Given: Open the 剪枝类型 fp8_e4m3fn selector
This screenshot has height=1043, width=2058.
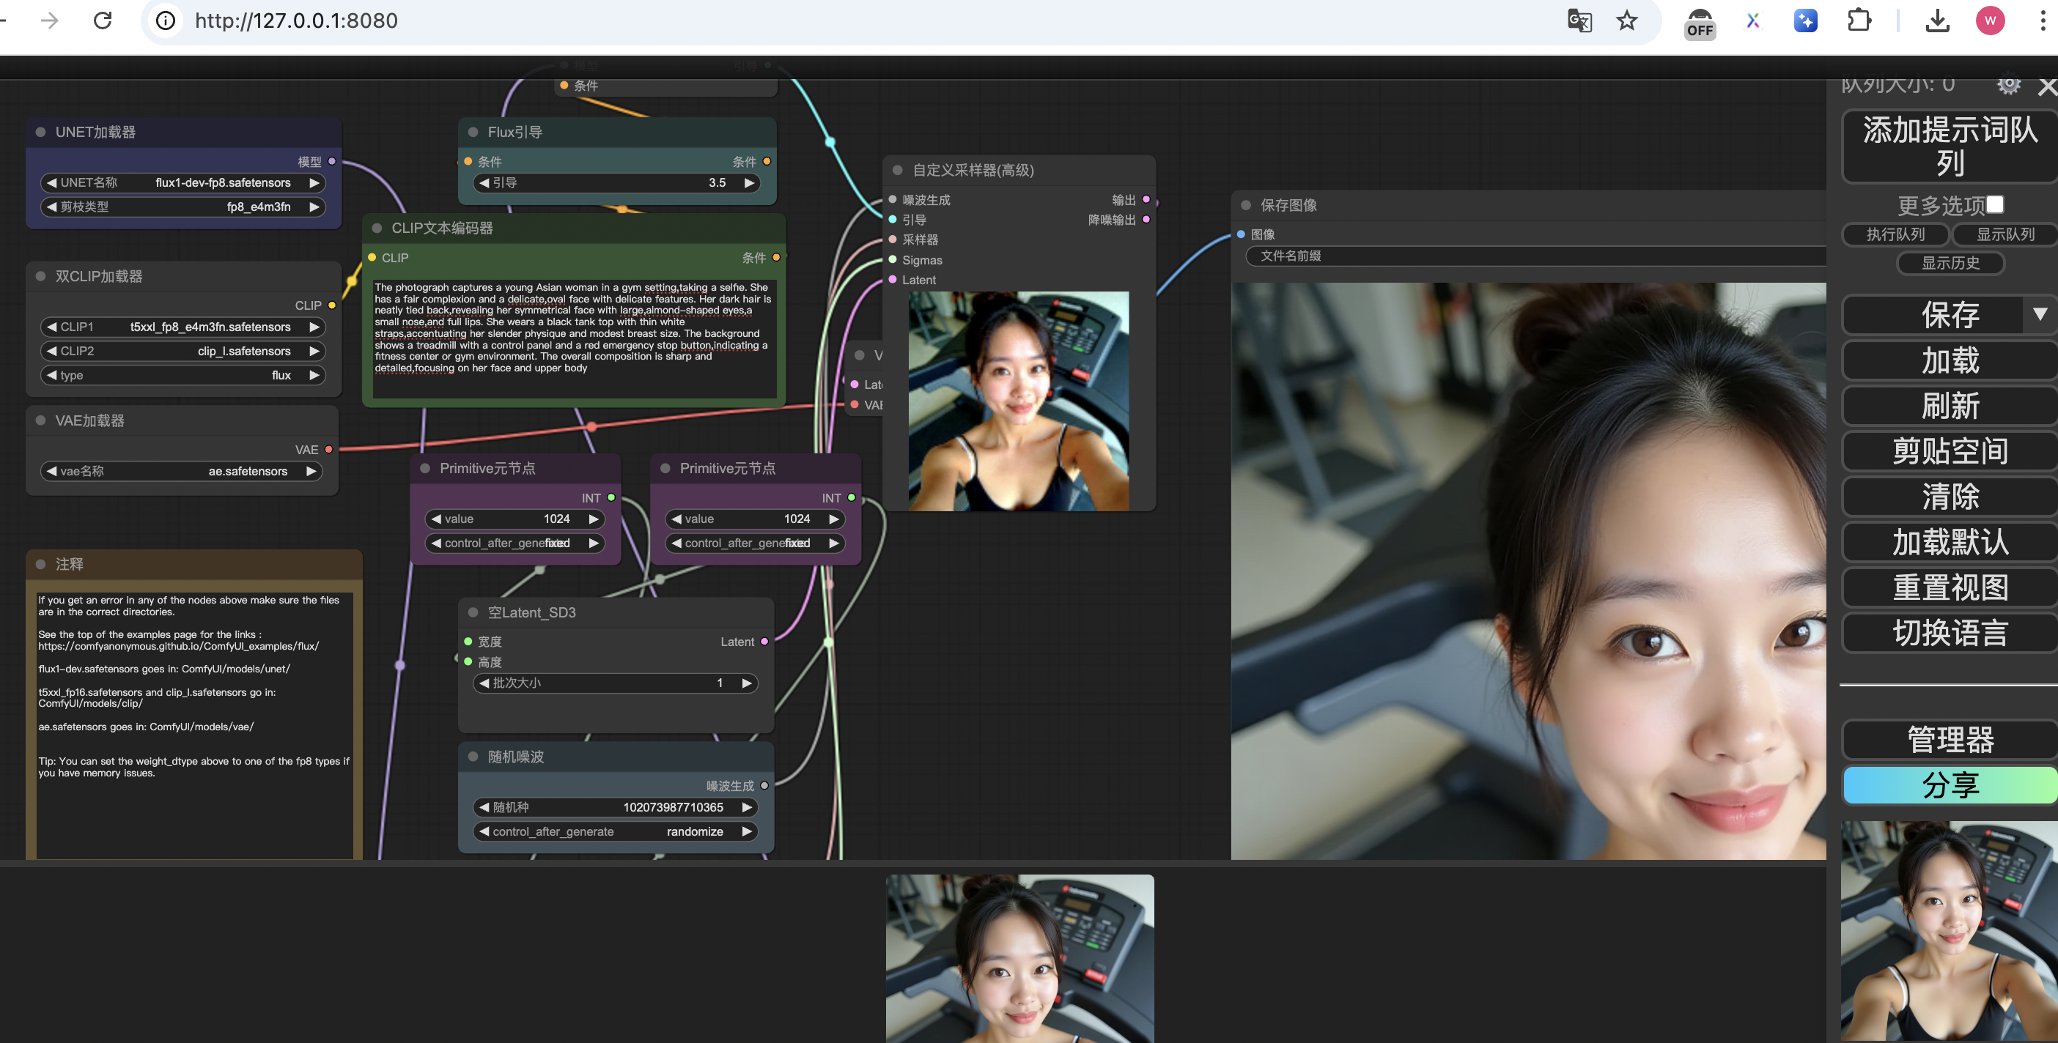Looking at the screenshot, I should pyautogui.click(x=183, y=207).
